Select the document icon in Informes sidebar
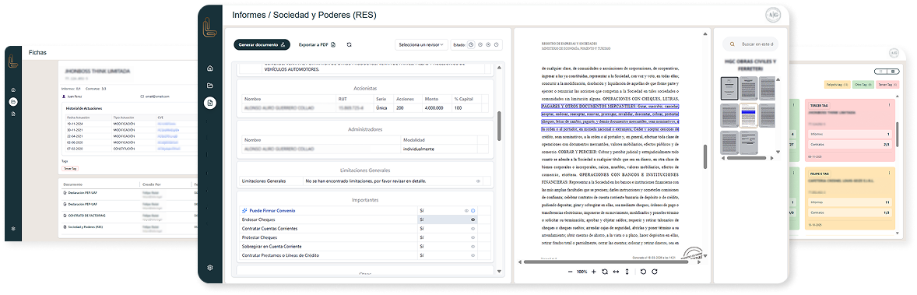Screen dimensions: 917x295 click(210, 103)
